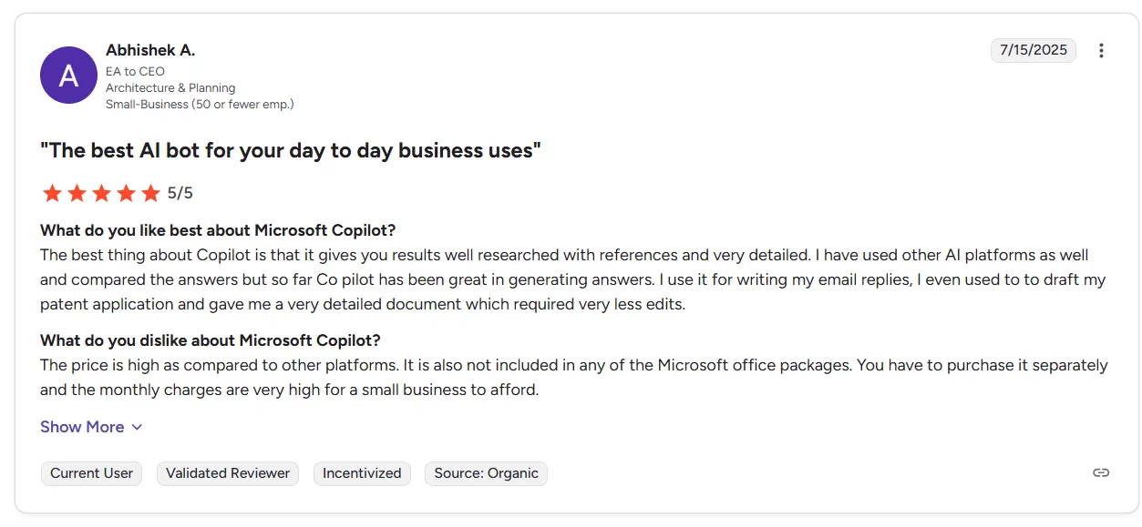Click the purple "A" reviewer avatar
The height and width of the screenshot is (527, 1142).
68,76
